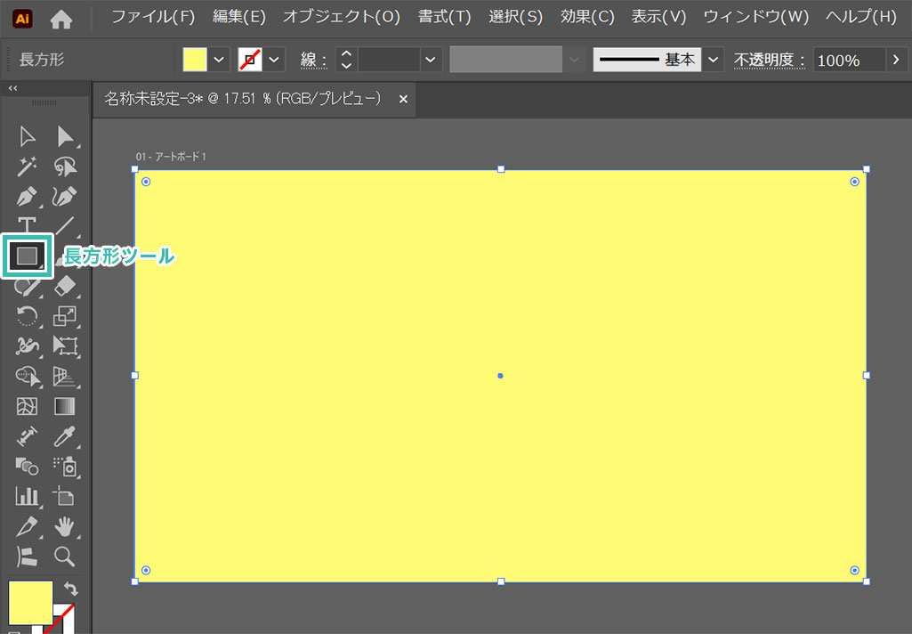Swap fill and stroke colors arrow
This screenshot has width=912, height=634.
(x=71, y=589)
